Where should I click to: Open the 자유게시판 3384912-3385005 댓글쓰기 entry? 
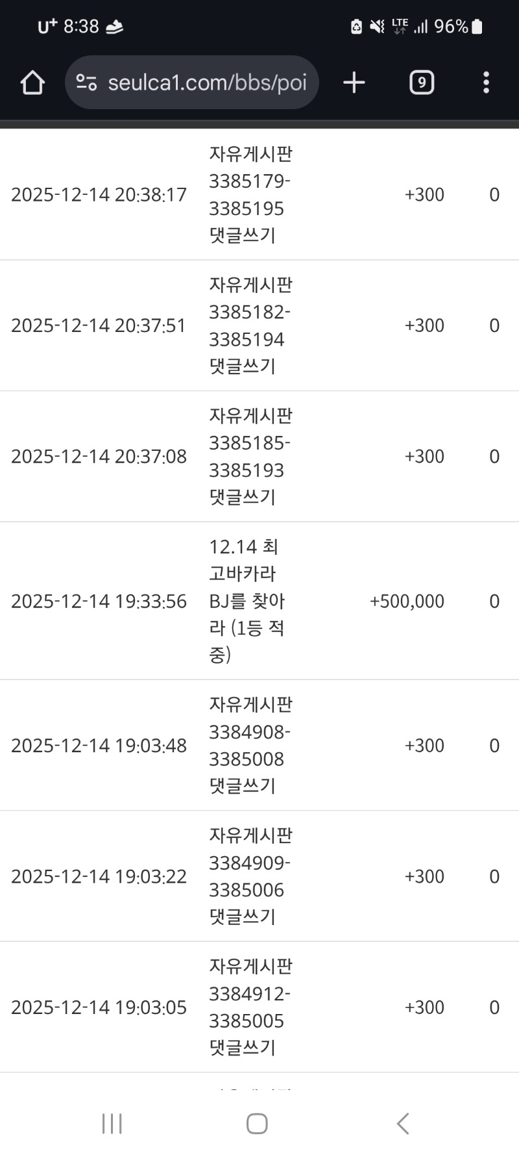(250, 1007)
